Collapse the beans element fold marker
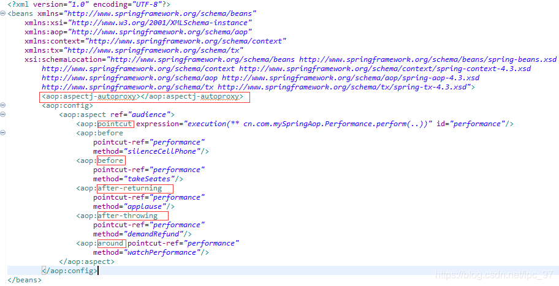559x286 pixels. coord(3,13)
